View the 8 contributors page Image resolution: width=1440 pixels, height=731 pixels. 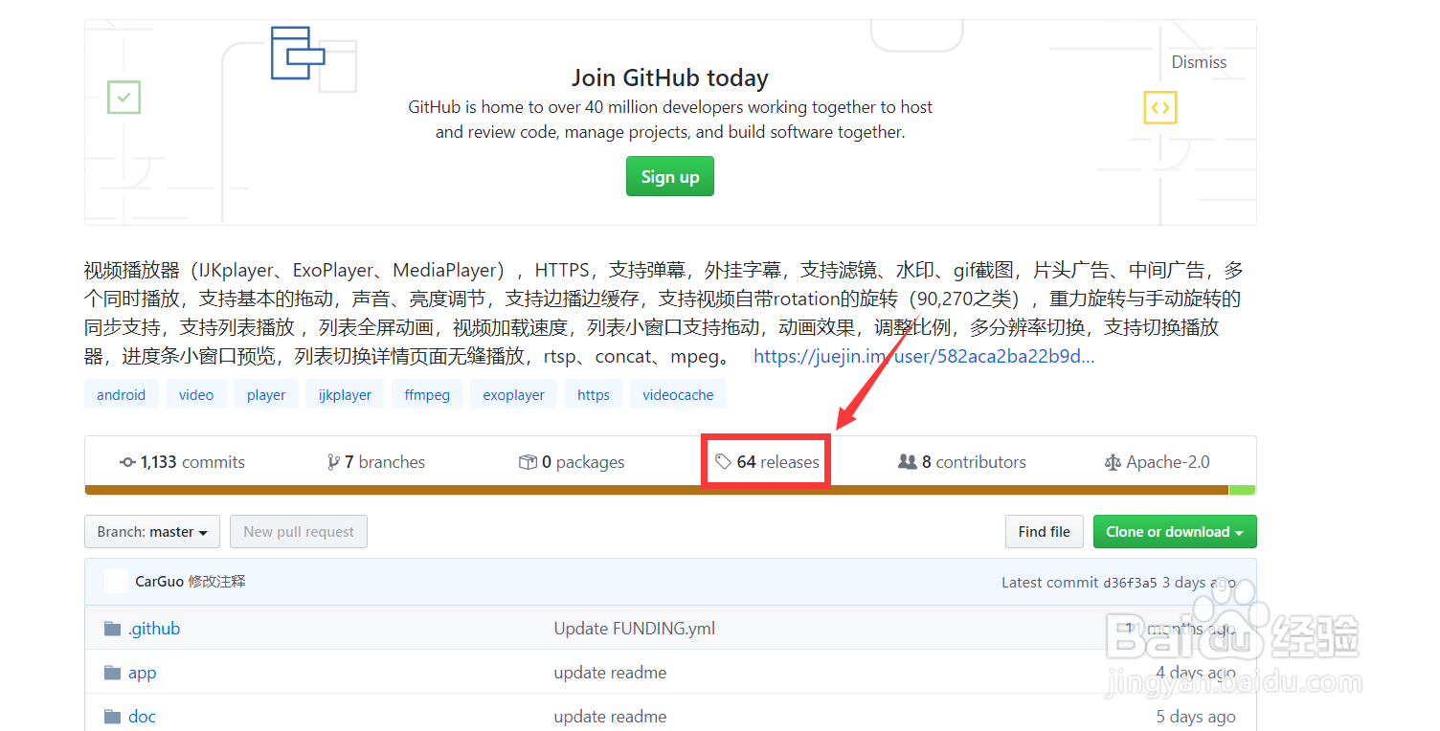(x=962, y=462)
